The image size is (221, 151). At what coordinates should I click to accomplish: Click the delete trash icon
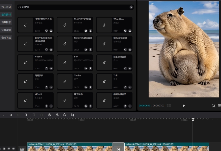(34, 115)
